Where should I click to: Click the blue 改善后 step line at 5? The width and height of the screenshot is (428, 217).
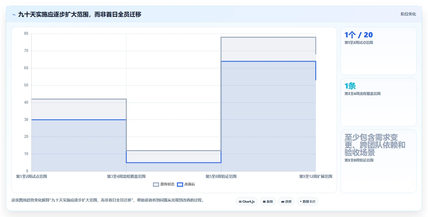[x=174, y=163]
